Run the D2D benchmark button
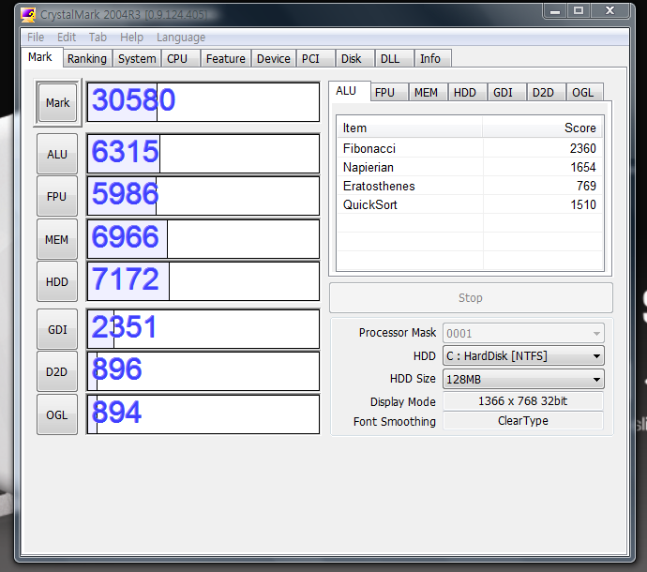647x572 pixels. coord(57,372)
